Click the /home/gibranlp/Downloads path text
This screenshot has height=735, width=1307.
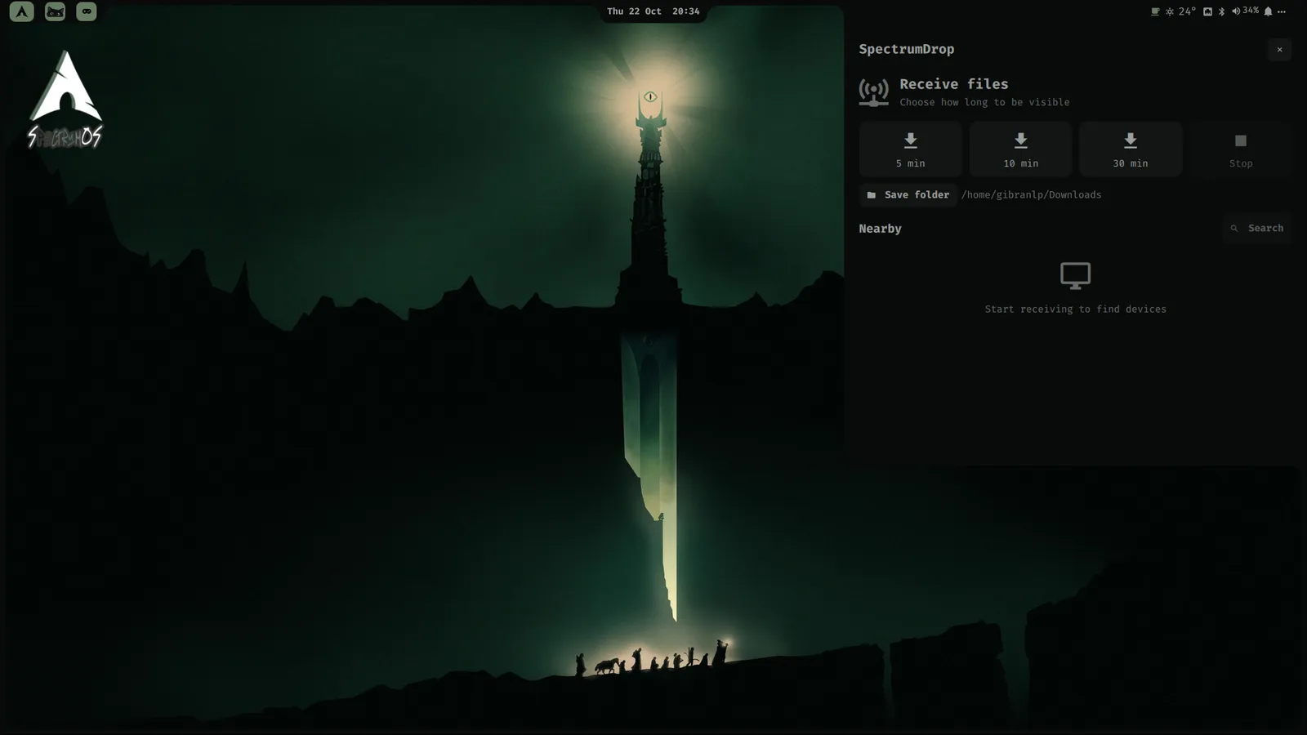coord(1031,195)
